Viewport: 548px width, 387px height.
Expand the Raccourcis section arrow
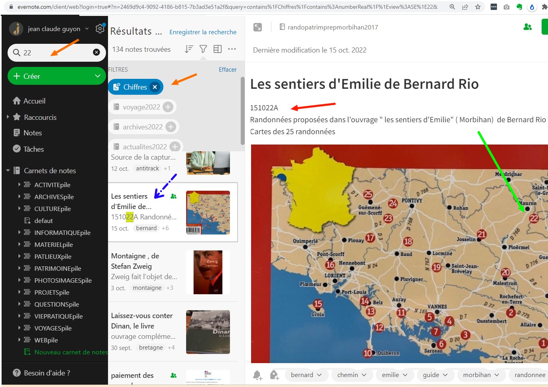coord(8,117)
